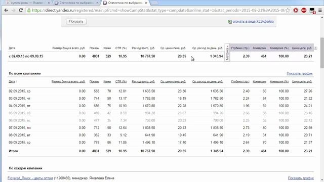The width and height of the screenshot is (324, 182).
Task: Click the page vertical scrollbar thumb
Action: pyautogui.click(x=322, y=53)
